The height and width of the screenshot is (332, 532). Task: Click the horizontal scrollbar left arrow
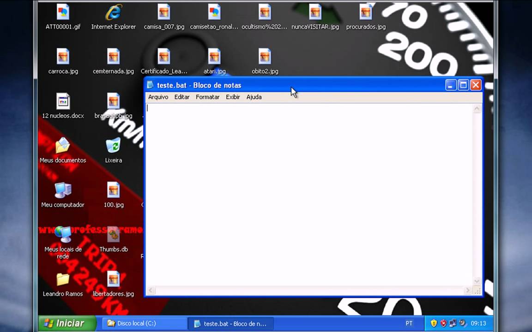tap(151, 290)
